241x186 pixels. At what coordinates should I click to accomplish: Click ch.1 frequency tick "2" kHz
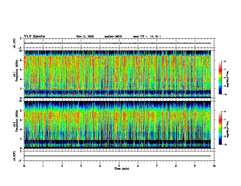pos(21,89)
